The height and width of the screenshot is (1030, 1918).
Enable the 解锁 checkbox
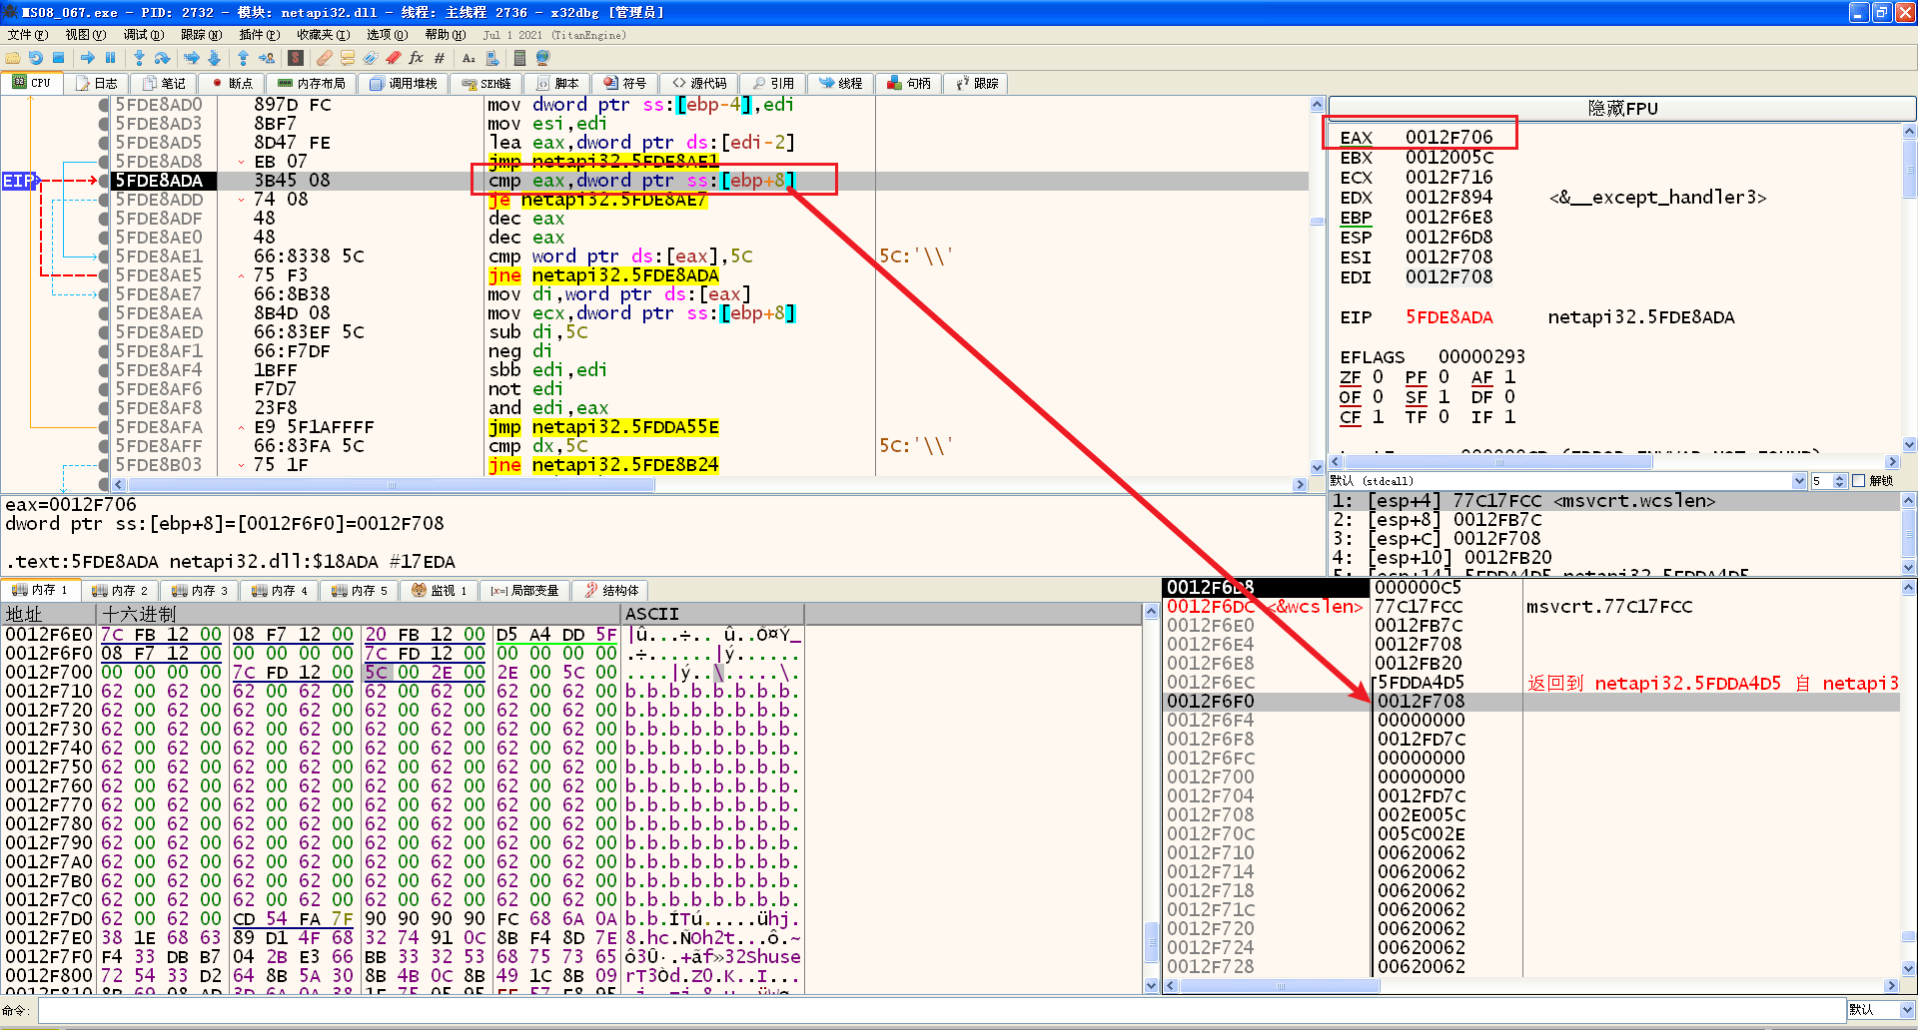[x=1859, y=481]
